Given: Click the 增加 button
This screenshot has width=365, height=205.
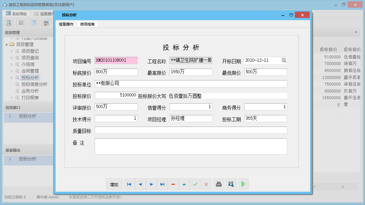Looking at the screenshot, I should tap(114, 184).
